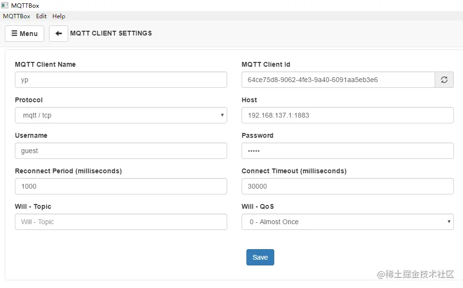
Task: Click the Will - Topic input
Action: pos(121,222)
